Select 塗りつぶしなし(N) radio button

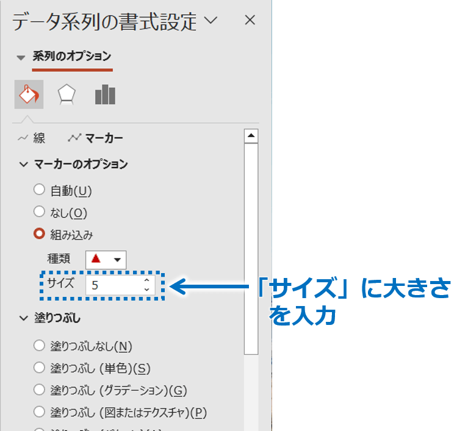pyautogui.click(x=39, y=346)
